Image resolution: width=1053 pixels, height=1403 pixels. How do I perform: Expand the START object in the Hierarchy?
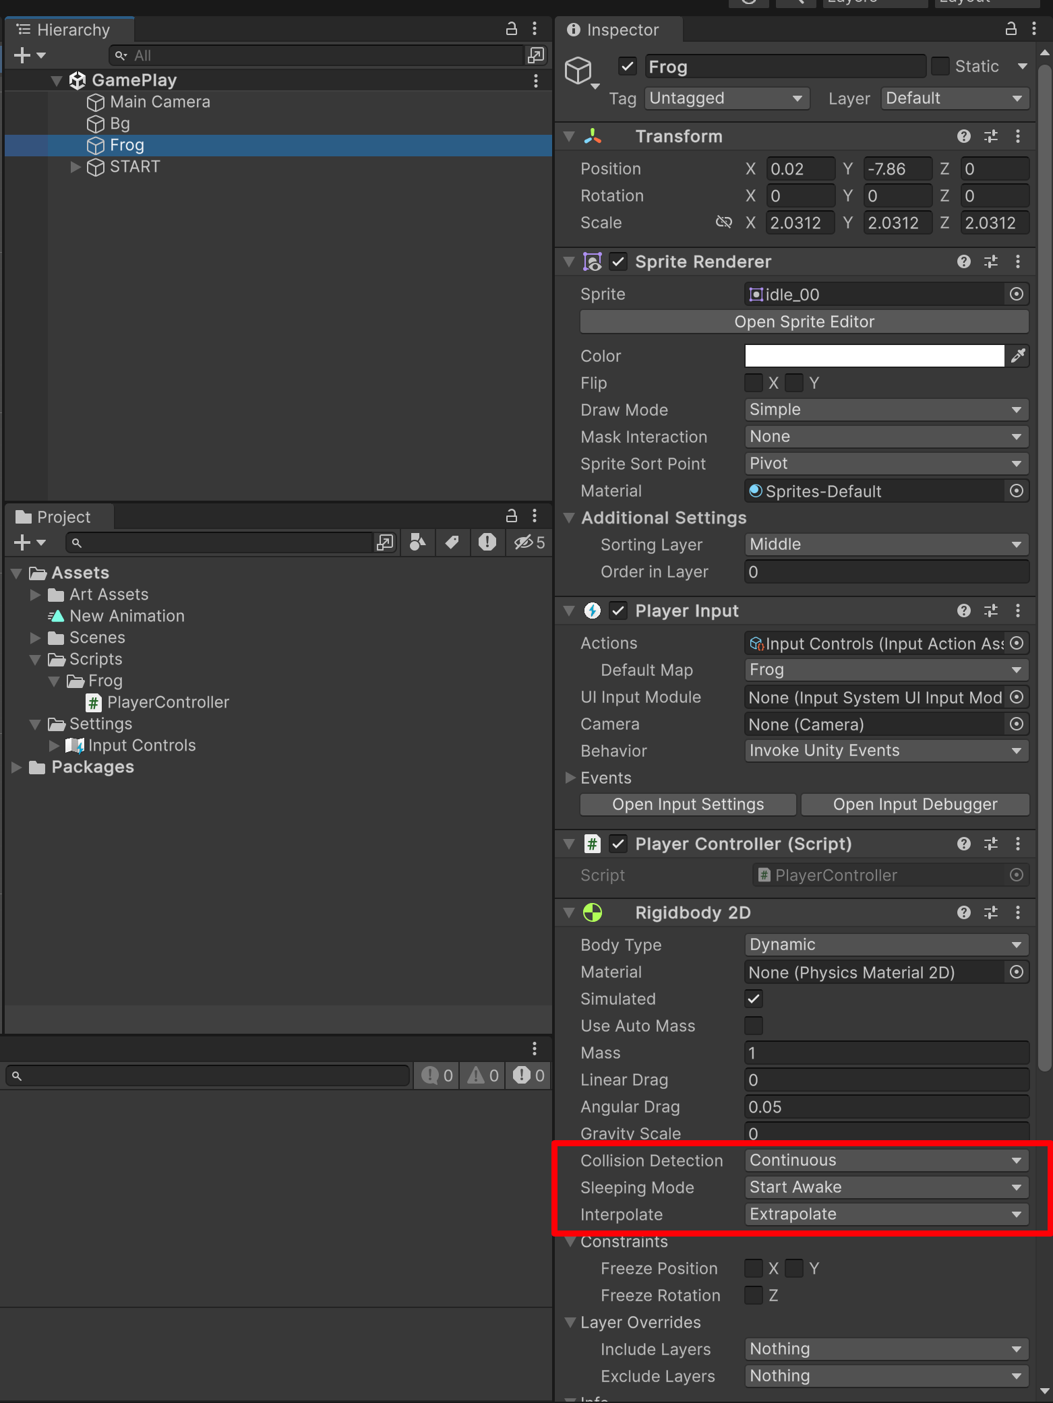pos(76,166)
